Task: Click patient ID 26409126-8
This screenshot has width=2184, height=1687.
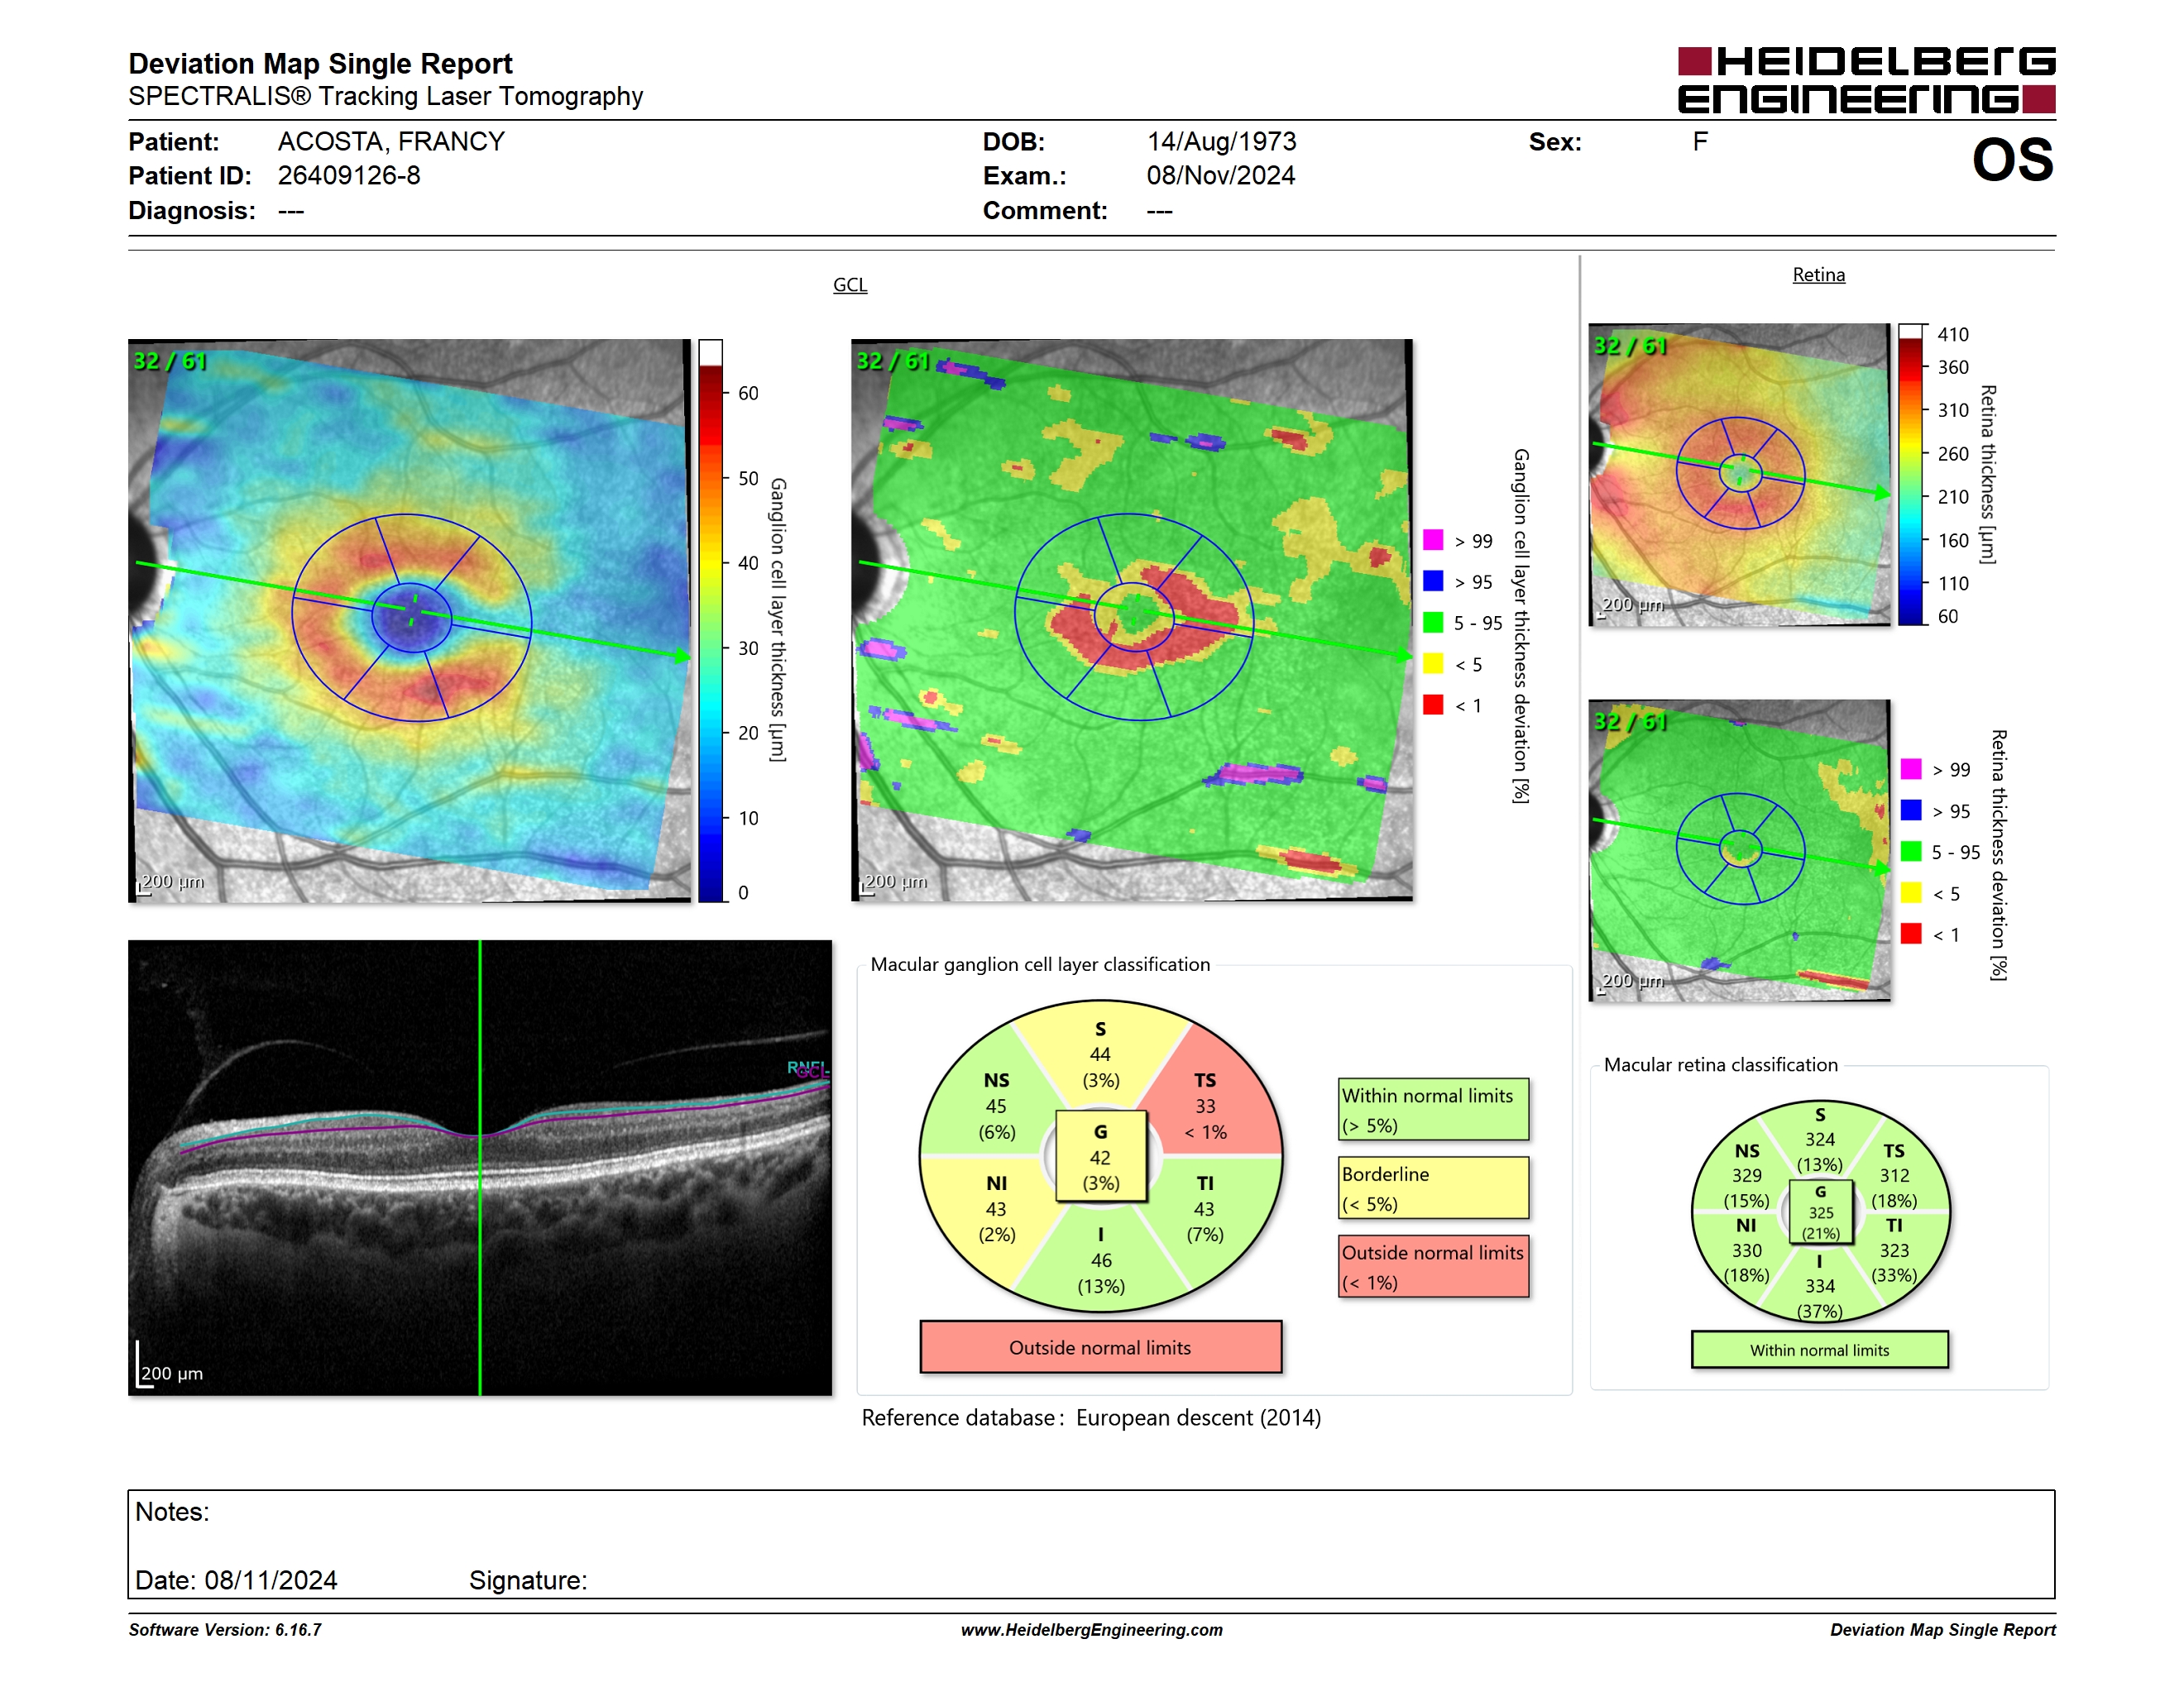Action: click(x=349, y=176)
